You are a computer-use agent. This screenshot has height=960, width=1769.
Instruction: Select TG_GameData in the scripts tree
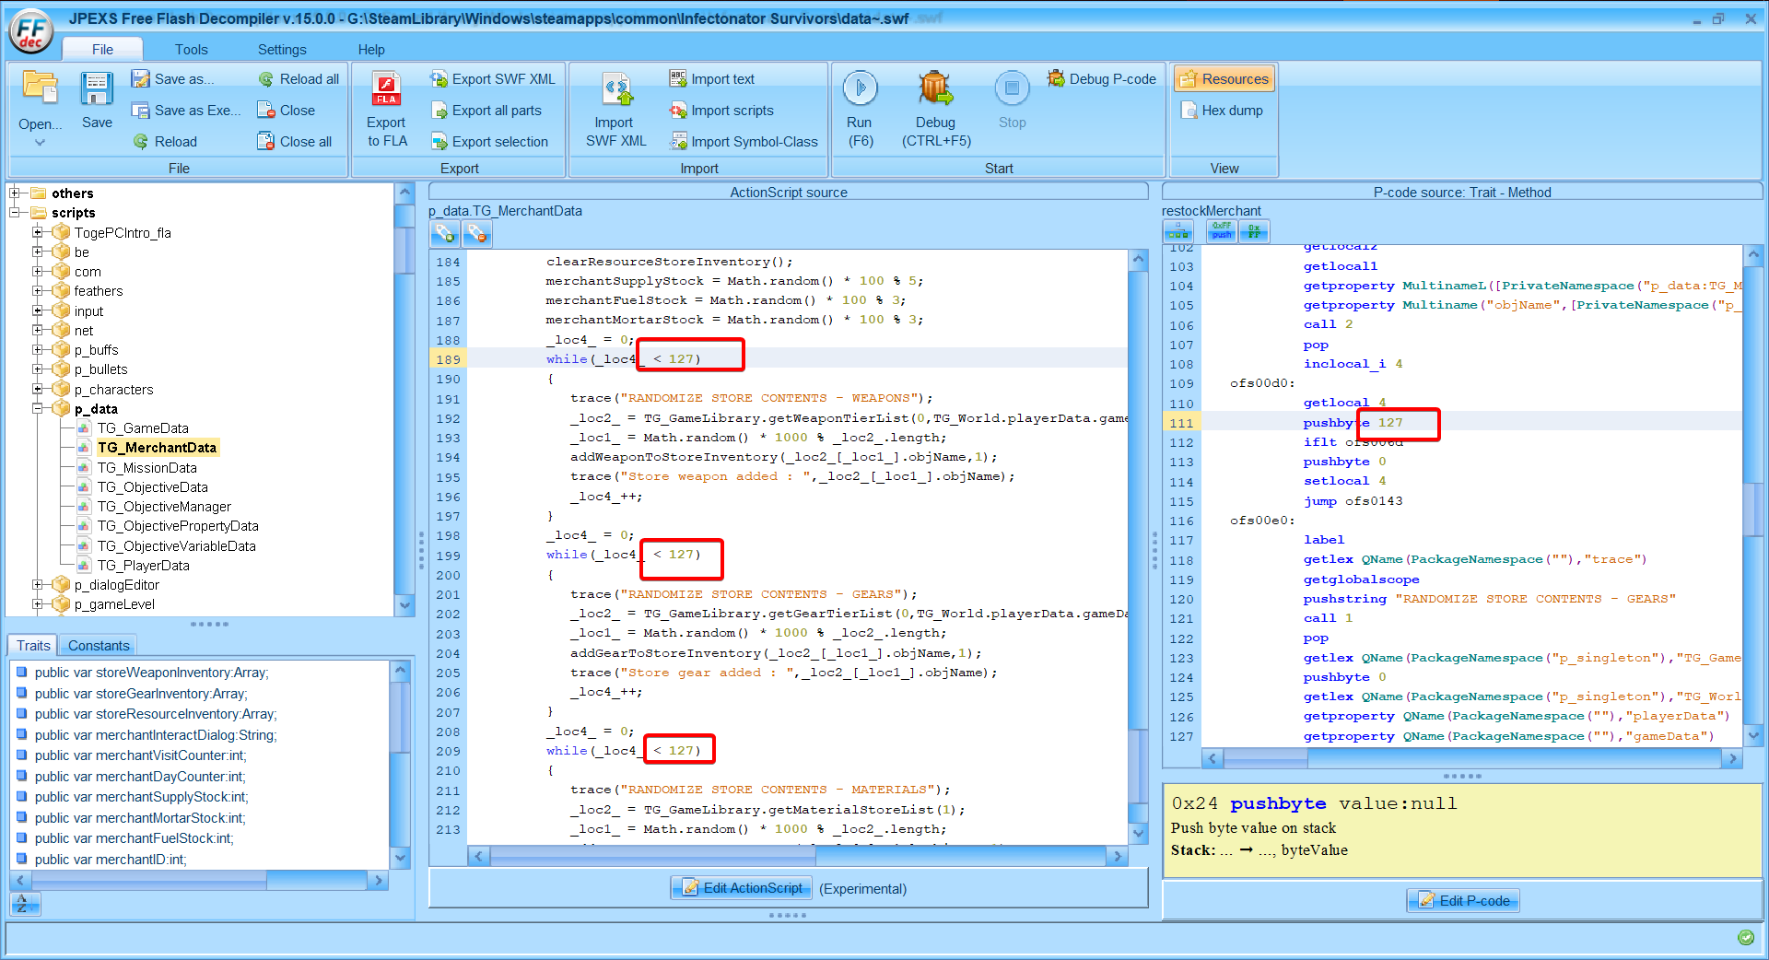click(143, 428)
